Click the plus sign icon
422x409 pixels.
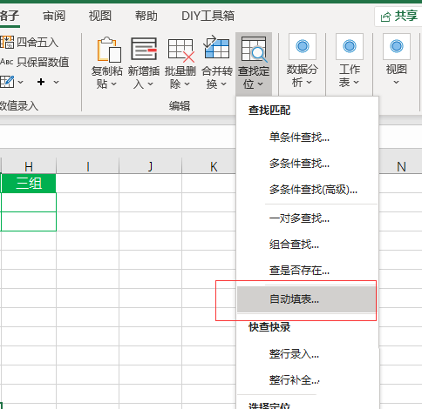pos(41,82)
